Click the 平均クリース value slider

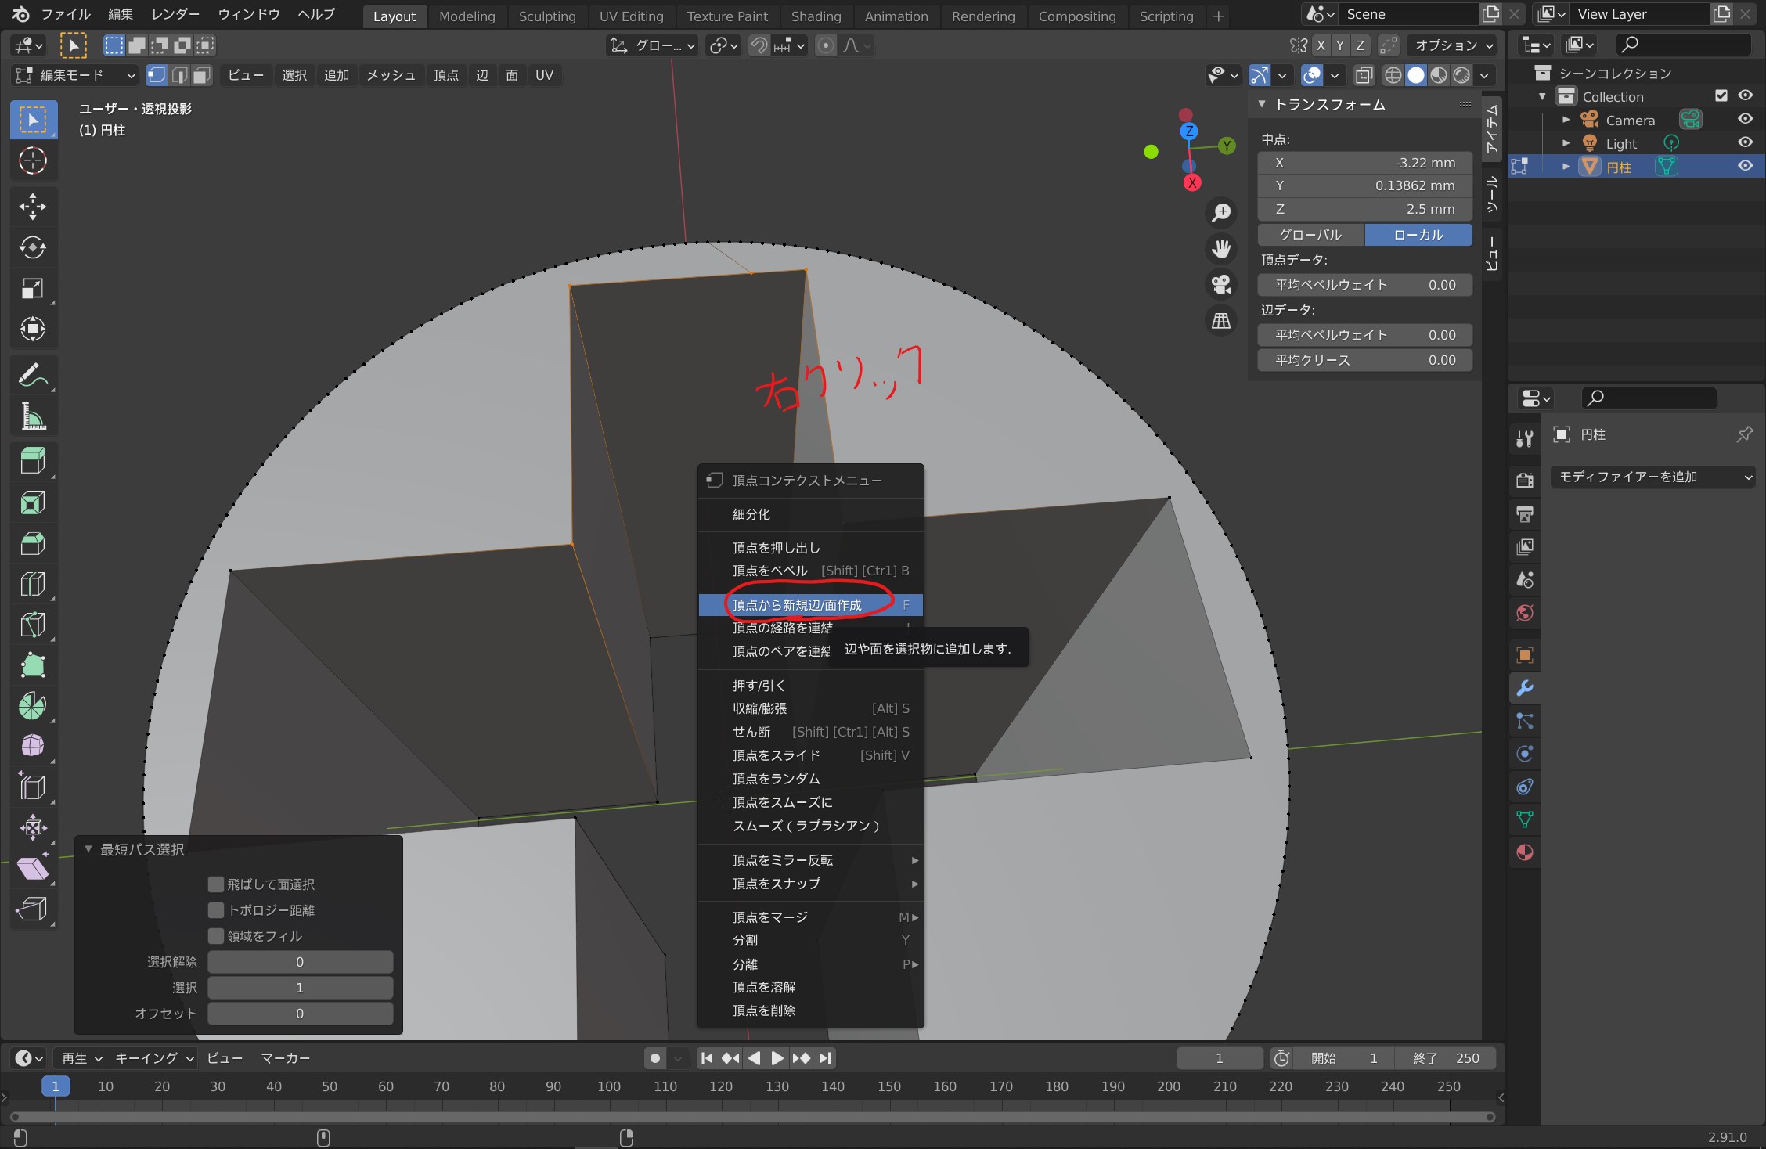[1364, 360]
